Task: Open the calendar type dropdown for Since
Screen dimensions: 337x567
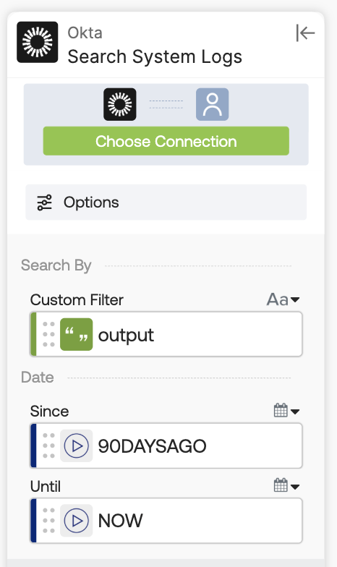Action: coord(286,411)
